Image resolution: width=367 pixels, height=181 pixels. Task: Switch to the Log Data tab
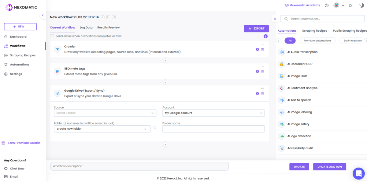[x=86, y=27]
